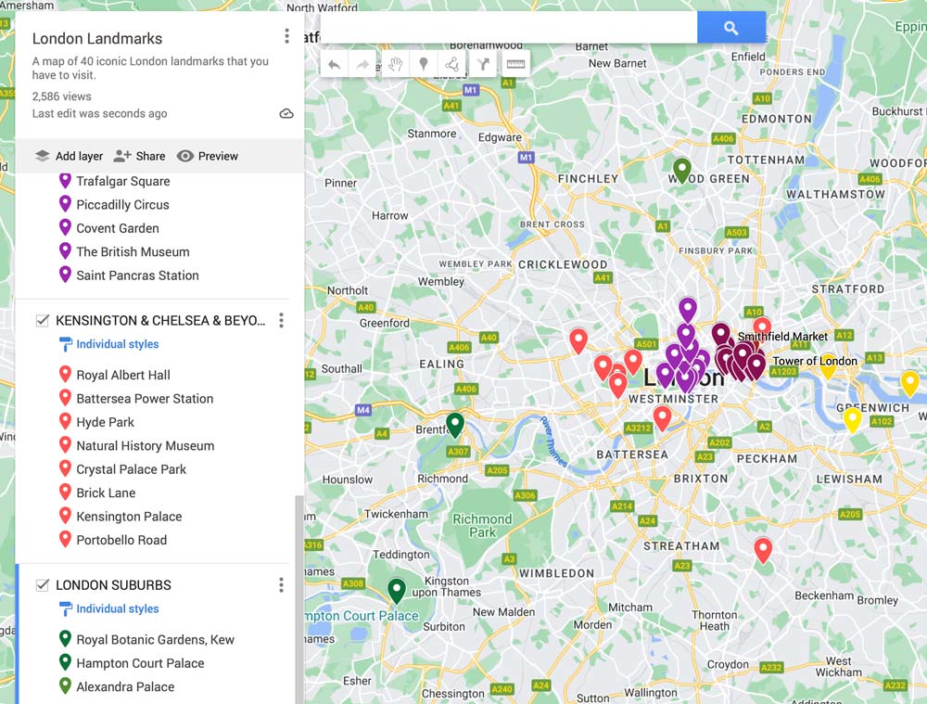Click the map description text
This screenshot has height=704, width=927.
(x=150, y=68)
